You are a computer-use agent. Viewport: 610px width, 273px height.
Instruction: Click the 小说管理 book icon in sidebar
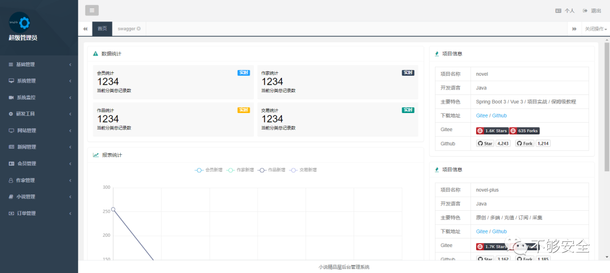pos(11,197)
